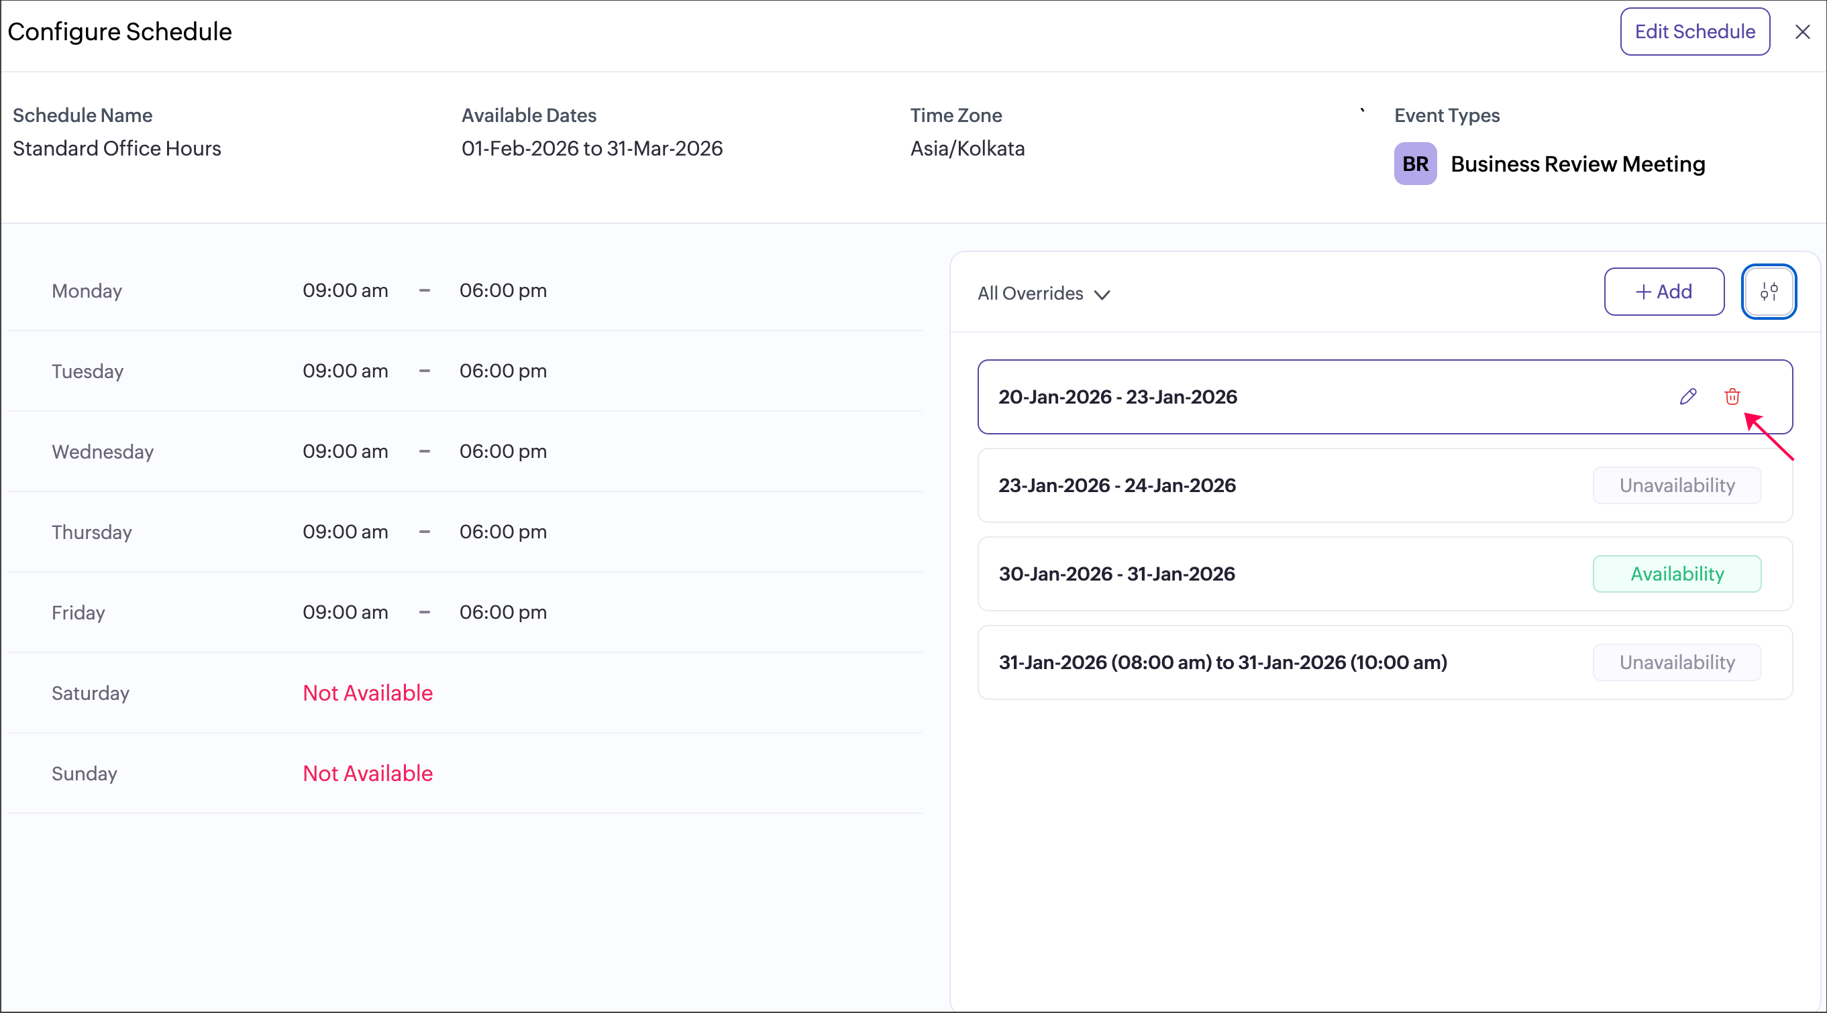The image size is (1827, 1013).
Task: Open the override filter settings icon
Action: (1768, 292)
